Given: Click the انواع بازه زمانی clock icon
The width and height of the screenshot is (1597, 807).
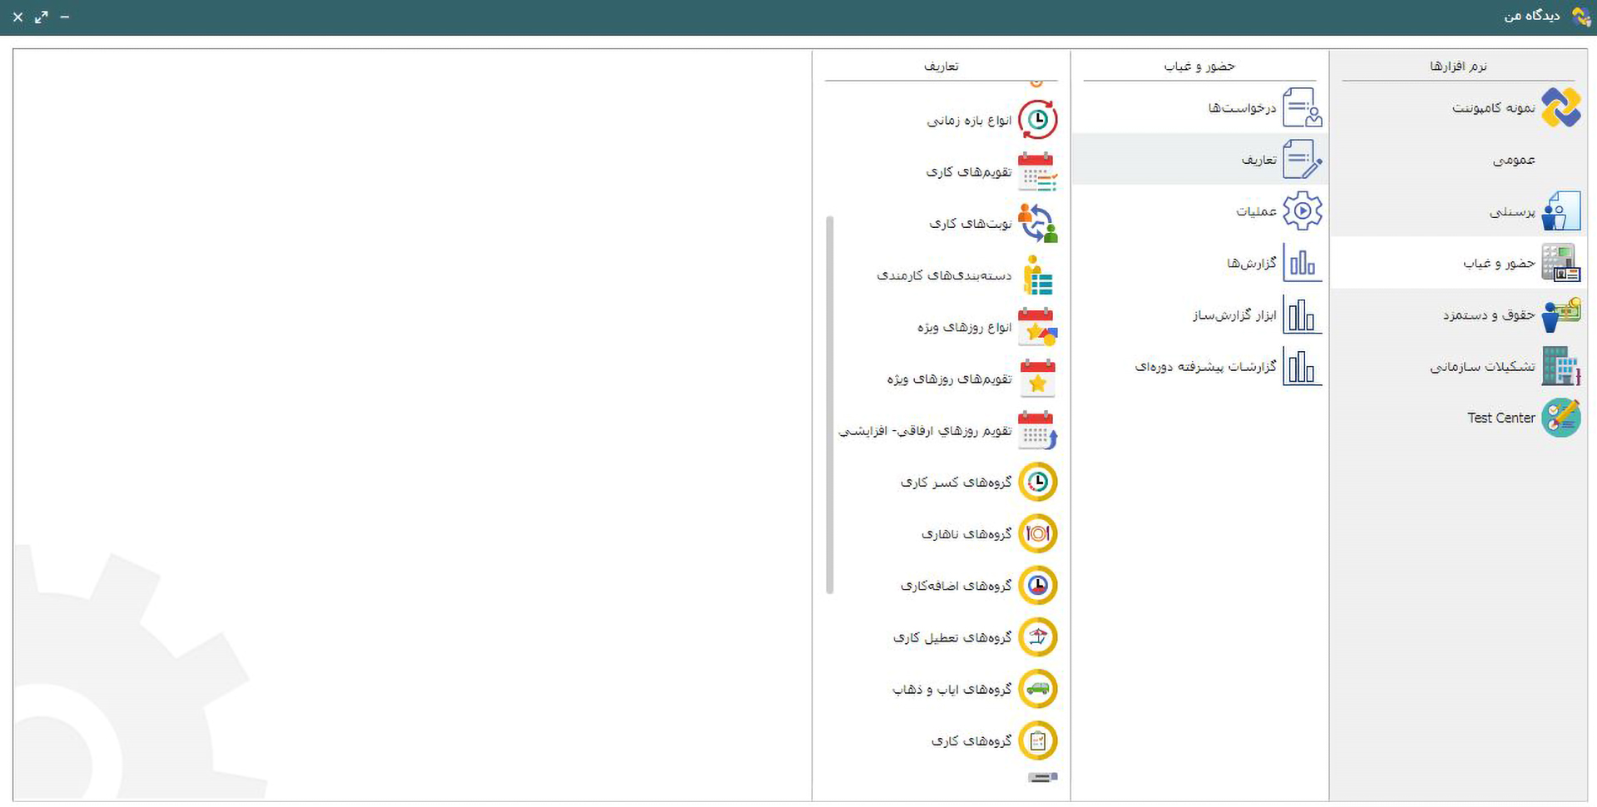Looking at the screenshot, I should 1037,120.
